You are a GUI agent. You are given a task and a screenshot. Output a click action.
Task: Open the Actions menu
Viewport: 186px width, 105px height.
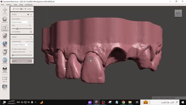pos(9,5)
